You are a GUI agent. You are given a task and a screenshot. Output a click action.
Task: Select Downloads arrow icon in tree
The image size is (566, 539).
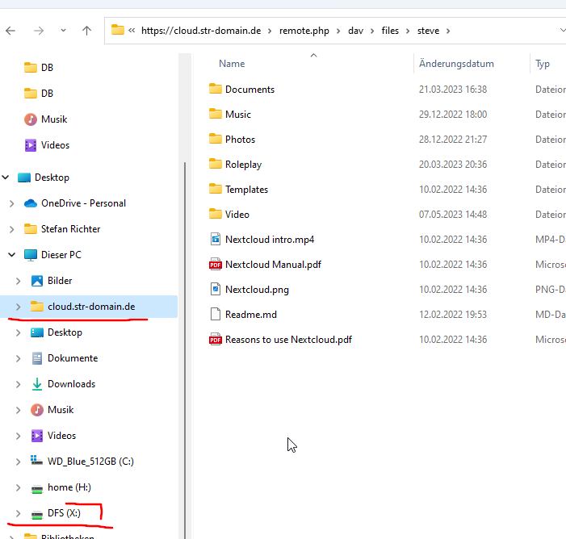37,384
